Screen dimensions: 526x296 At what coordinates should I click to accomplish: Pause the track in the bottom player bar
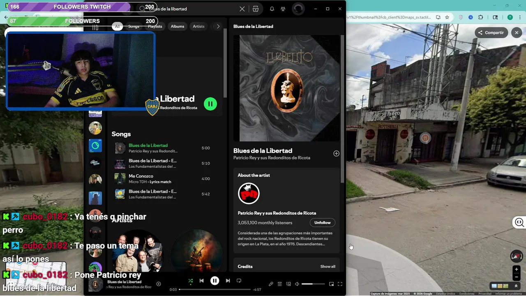pyautogui.click(x=215, y=281)
